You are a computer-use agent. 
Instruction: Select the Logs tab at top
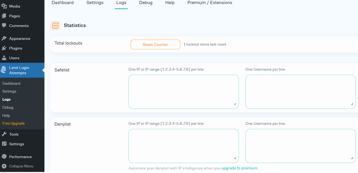pyautogui.click(x=121, y=3)
